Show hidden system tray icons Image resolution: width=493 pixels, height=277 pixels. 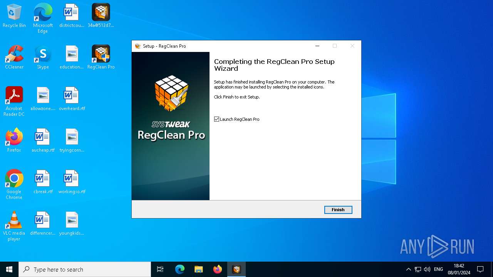pos(408,269)
